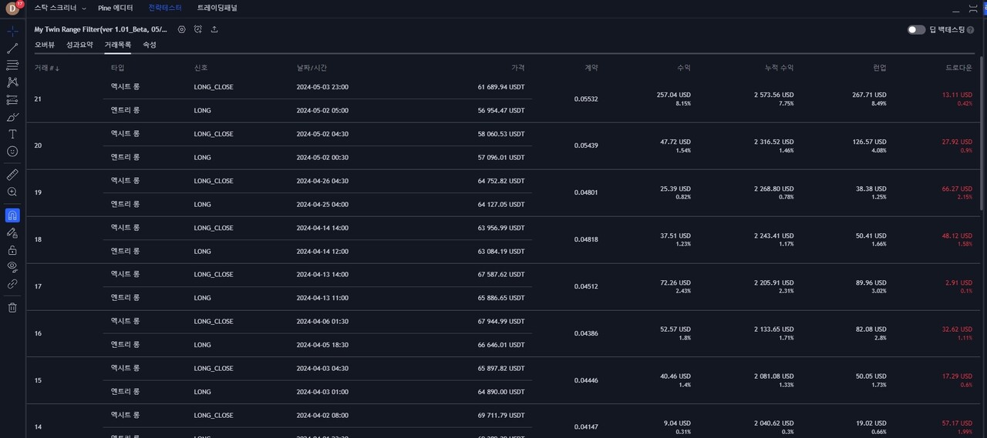
Task: Activate the zoom-in magnifier tool
Action: [x=12, y=192]
